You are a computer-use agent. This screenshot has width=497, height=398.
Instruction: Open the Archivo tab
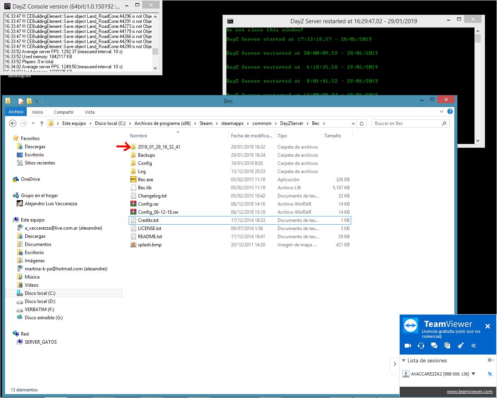click(x=16, y=112)
